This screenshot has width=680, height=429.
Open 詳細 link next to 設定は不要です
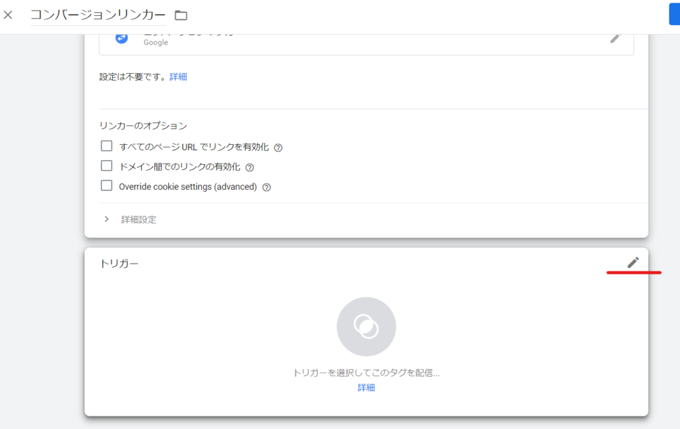178,77
